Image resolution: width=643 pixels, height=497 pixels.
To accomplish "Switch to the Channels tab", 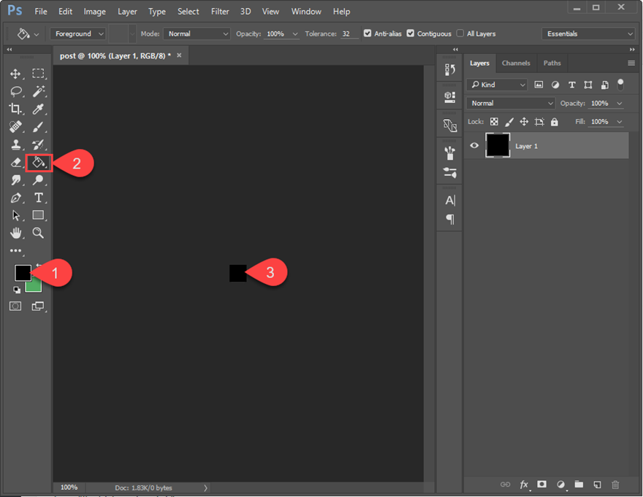I will point(516,63).
